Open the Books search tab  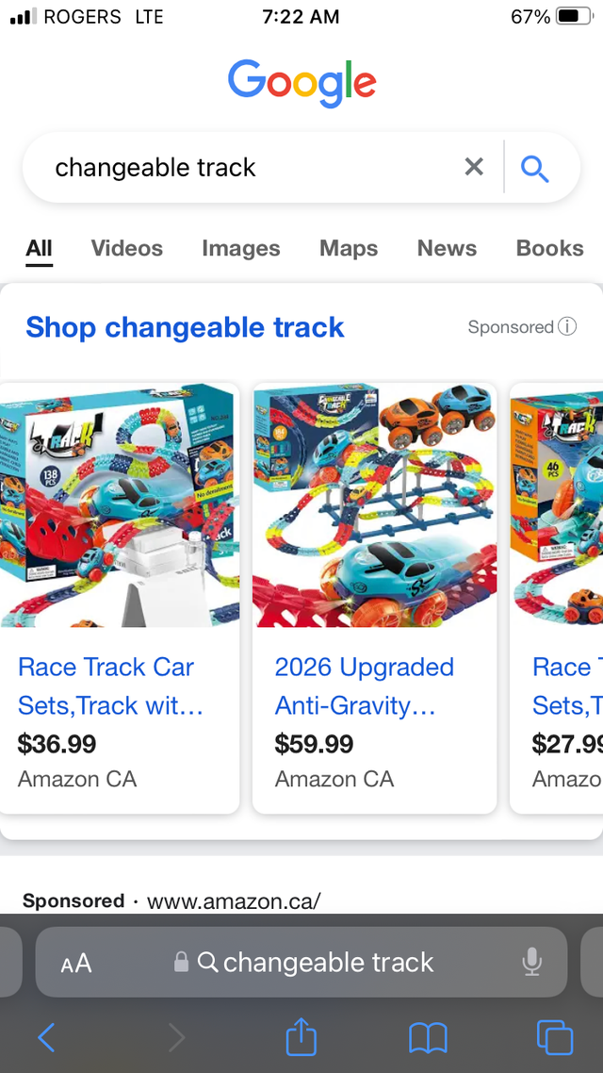pyautogui.click(x=549, y=248)
